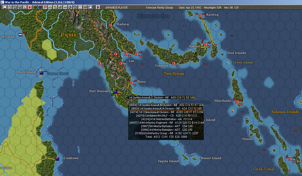Click the crosshair target toolbar icon
The image size is (302, 176).
75,7
